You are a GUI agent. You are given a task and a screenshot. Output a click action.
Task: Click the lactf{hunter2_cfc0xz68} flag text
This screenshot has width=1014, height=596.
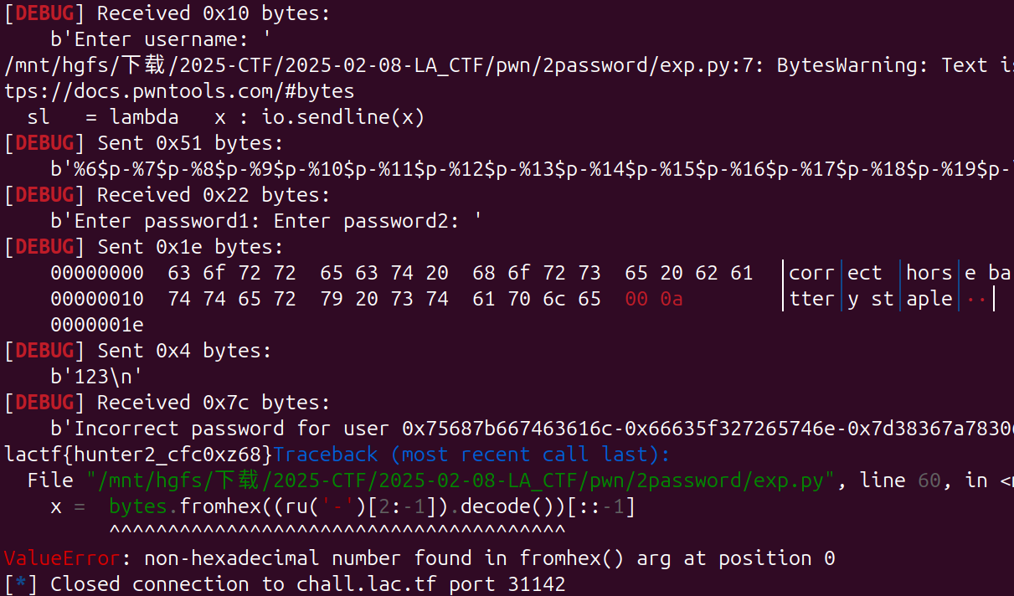pyautogui.click(x=138, y=455)
